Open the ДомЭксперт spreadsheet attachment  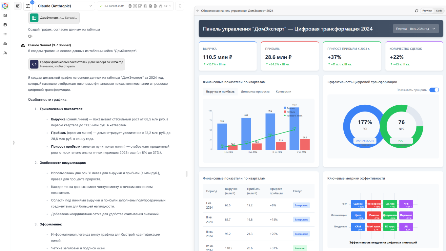(x=54, y=18)
